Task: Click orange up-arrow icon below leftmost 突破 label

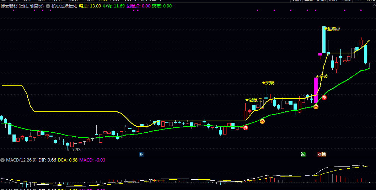Action: pyautogui.click(x=262, y=121)
